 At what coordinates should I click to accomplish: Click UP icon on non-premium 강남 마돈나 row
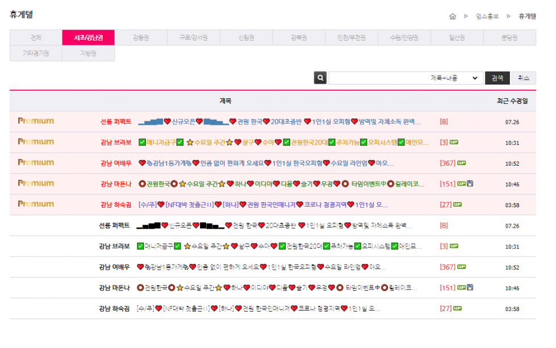click(461, 287)
